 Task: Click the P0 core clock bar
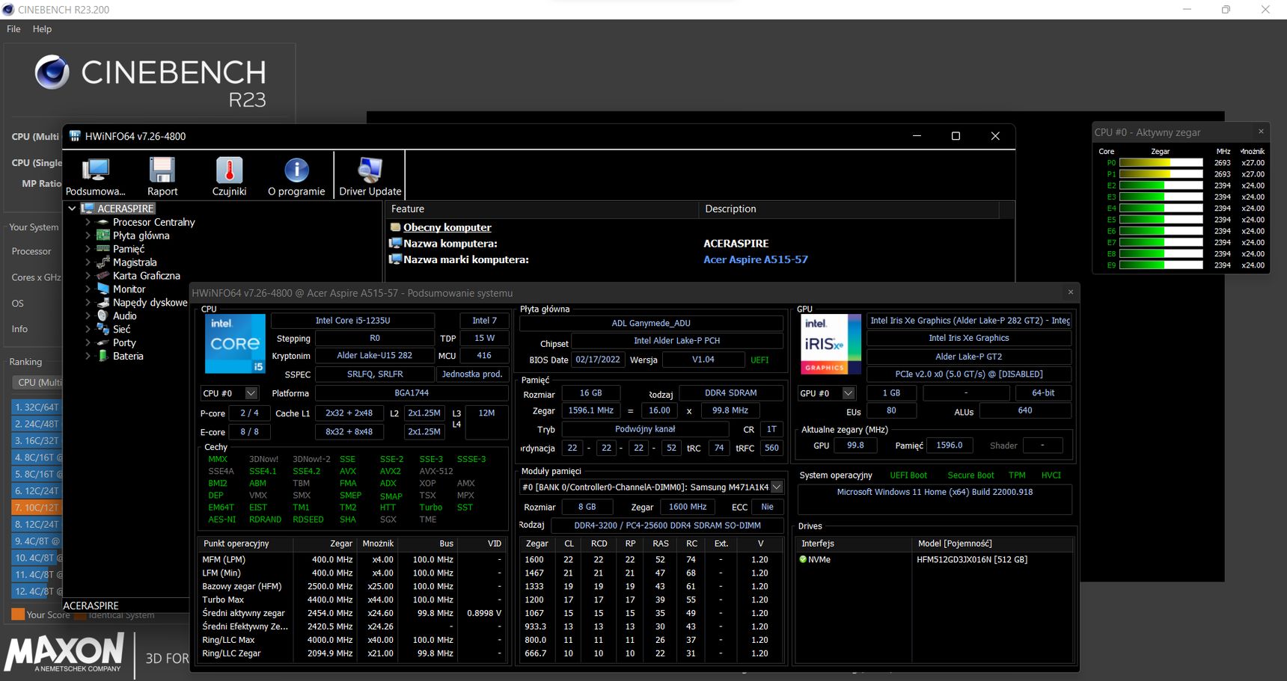pyautogui.click(x=1161, y=163)
